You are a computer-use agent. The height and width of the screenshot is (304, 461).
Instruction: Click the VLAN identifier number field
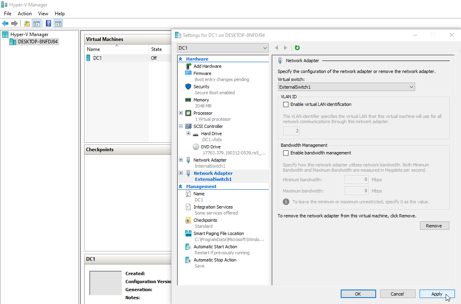click(291, 131)
